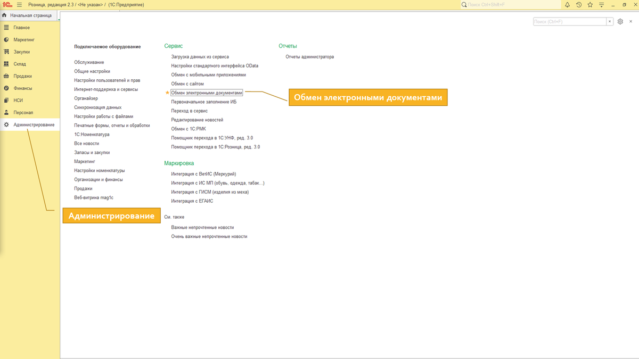Image resolution: width=639 pixels, height=359 pixels.
Task: Expand the service and settings dropdown
Action: tap(602, 5)
